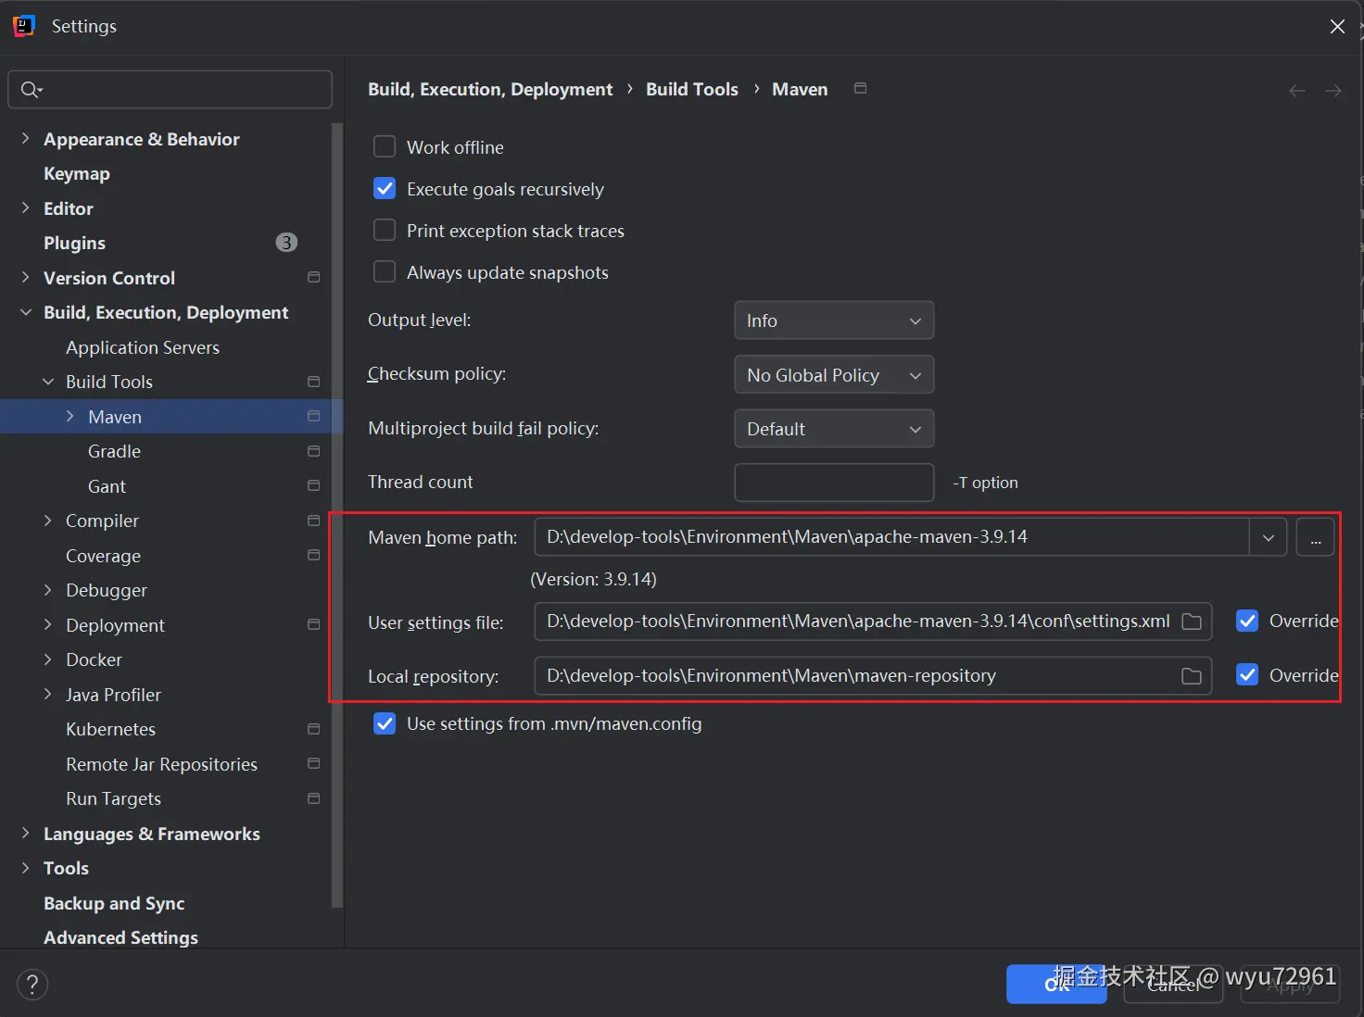The width and height of the screenshot is (1364, 1017).
Task: Click project icon beside Compiler
Action: [x=313, y=521]
